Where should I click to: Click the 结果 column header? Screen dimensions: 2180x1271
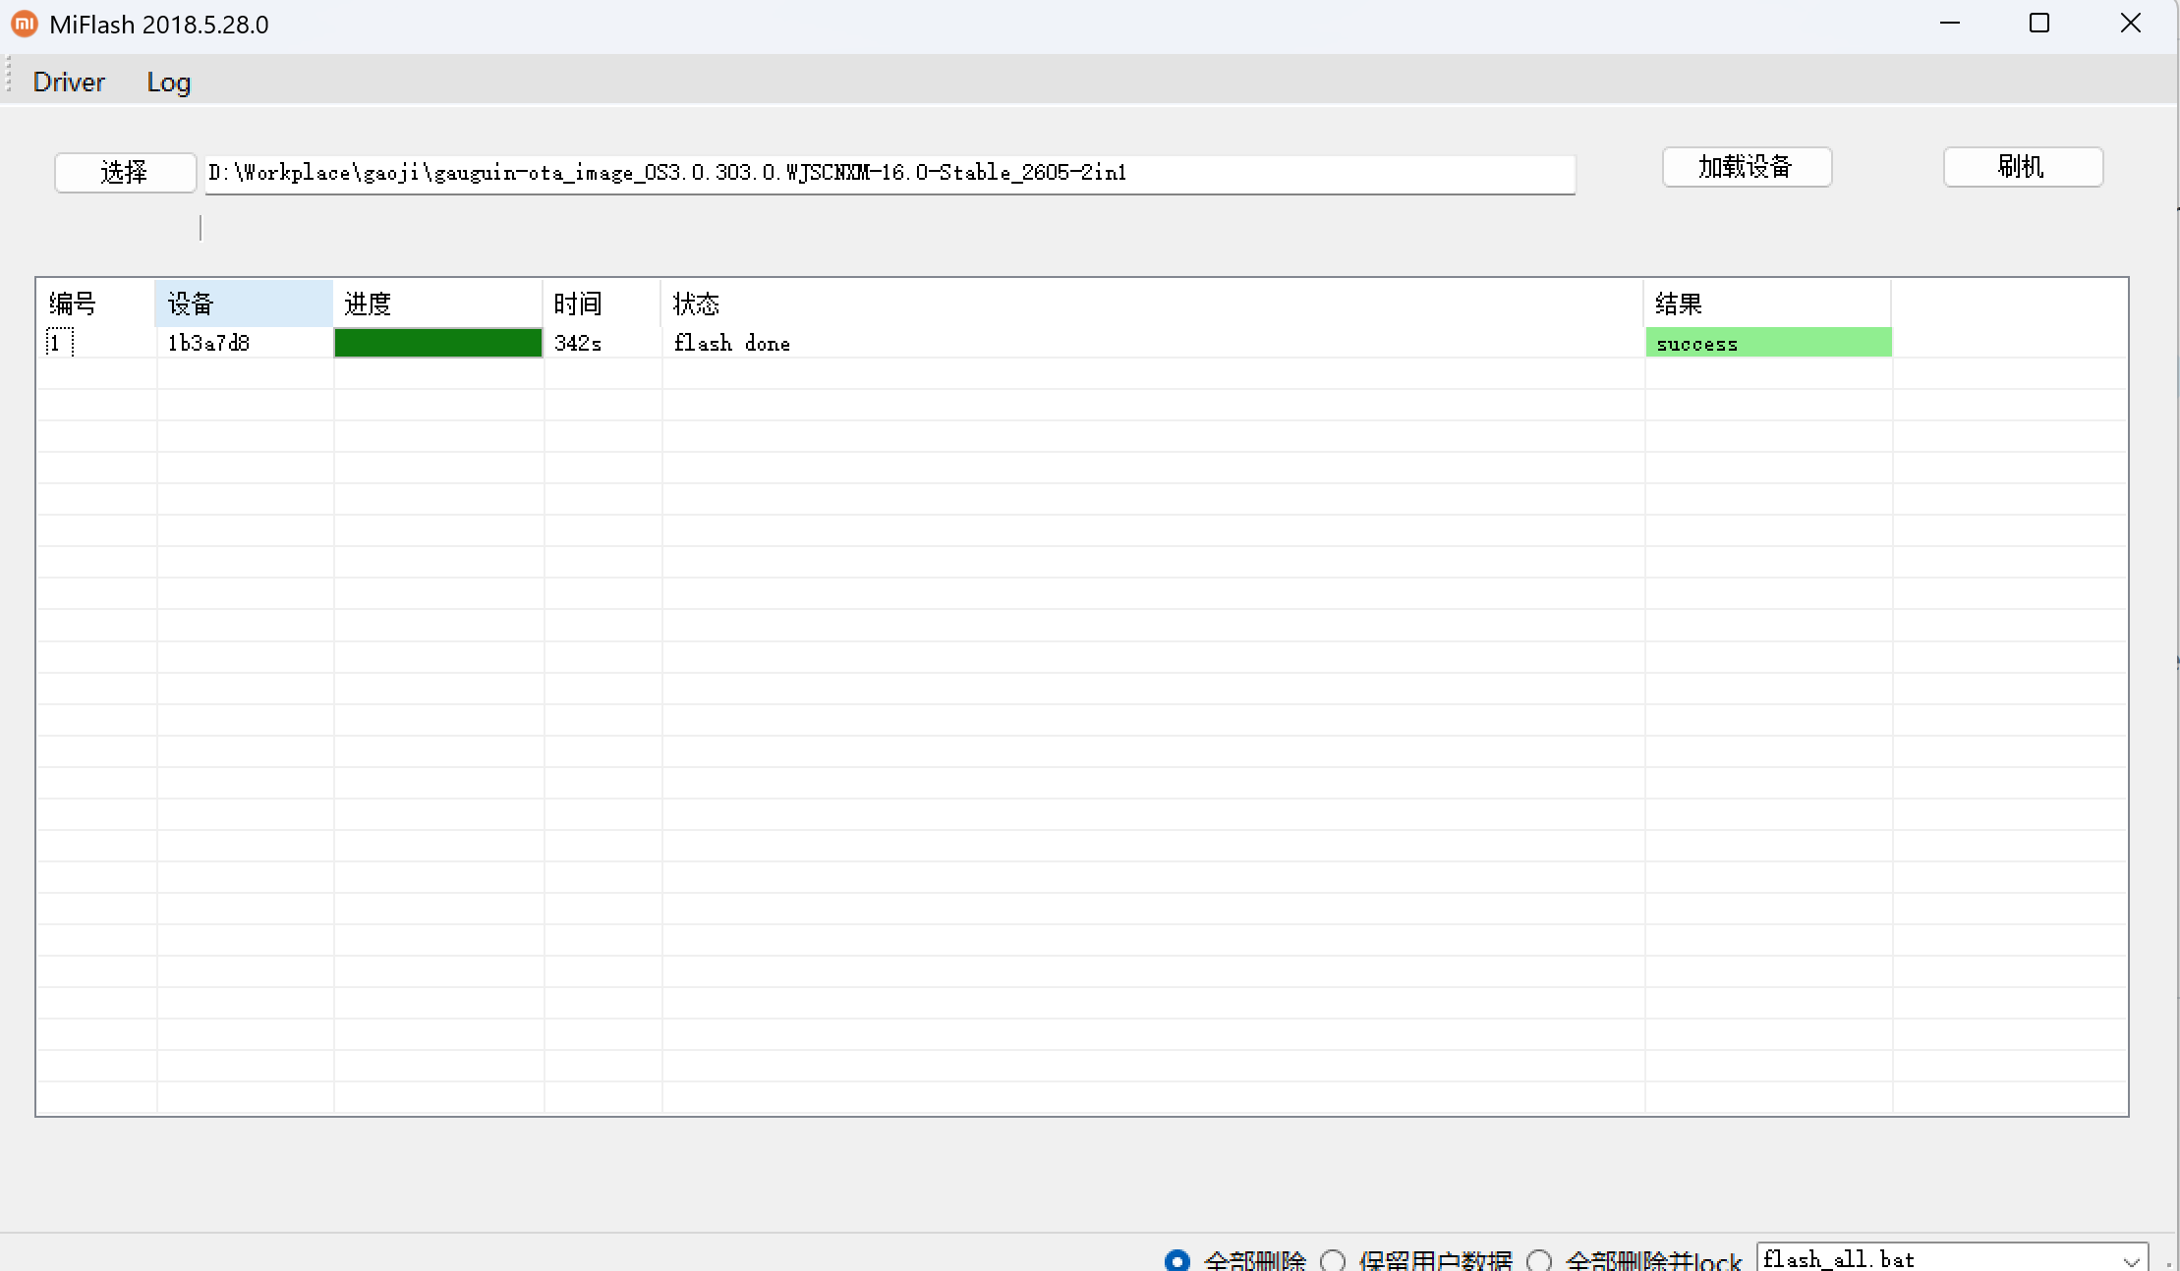pos(1767,304)
